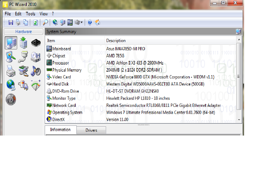The image size is (274, 190).
Task: Click the Home house toolbar icon
Action: pos(97,22)
